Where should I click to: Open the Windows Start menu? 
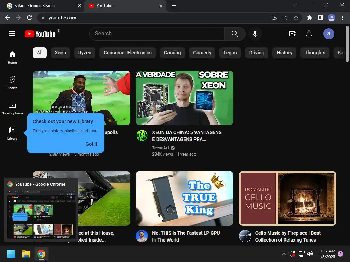pyautogui.click(x=11, y=254)
